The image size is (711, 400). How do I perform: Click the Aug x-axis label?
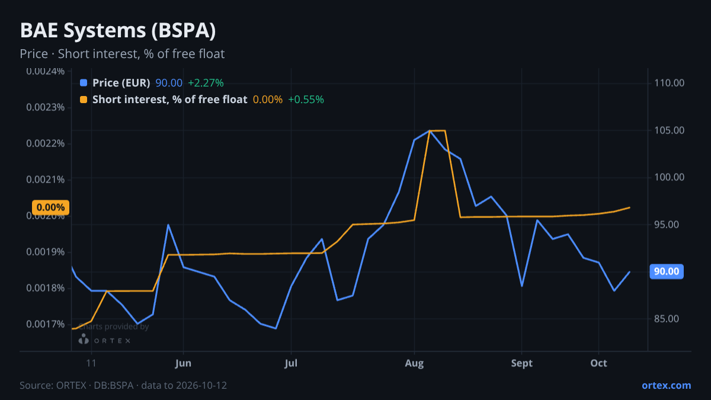414,363
